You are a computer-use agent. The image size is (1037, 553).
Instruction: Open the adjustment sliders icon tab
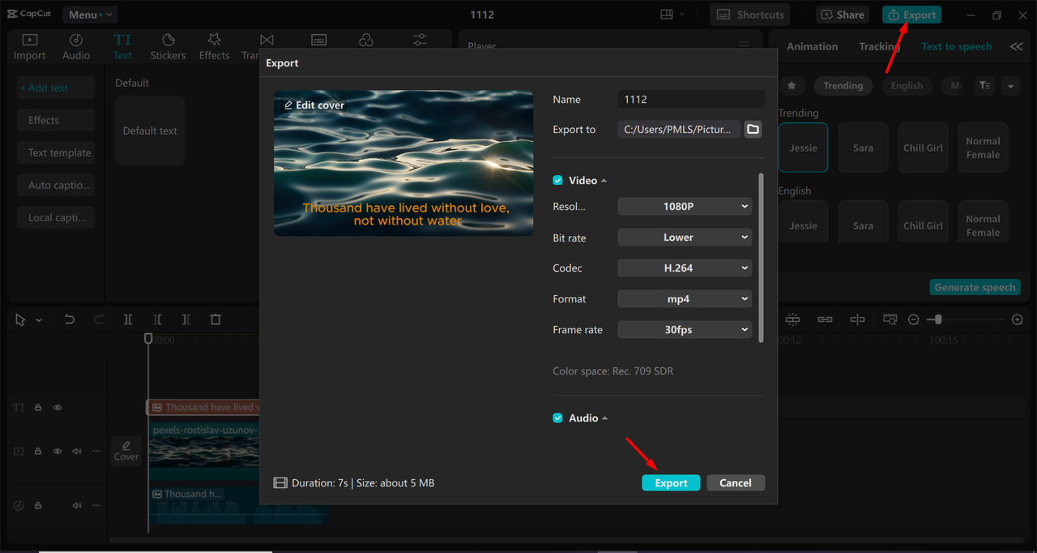point(420,41)
